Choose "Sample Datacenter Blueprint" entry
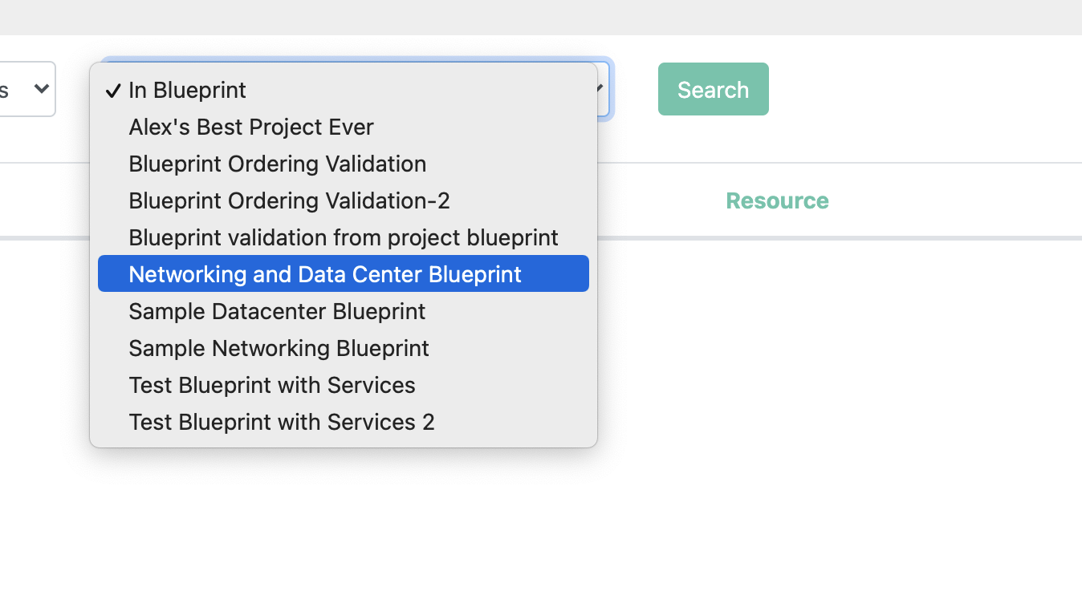1082x603 pixels. tap(277, 311)
